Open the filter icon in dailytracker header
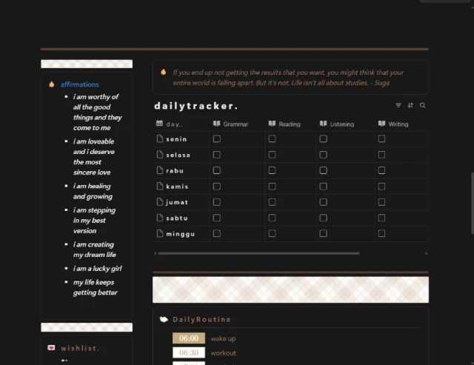474x365 pixels. [398, 105]
